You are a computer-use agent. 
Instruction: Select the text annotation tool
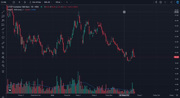pos(3,33)
